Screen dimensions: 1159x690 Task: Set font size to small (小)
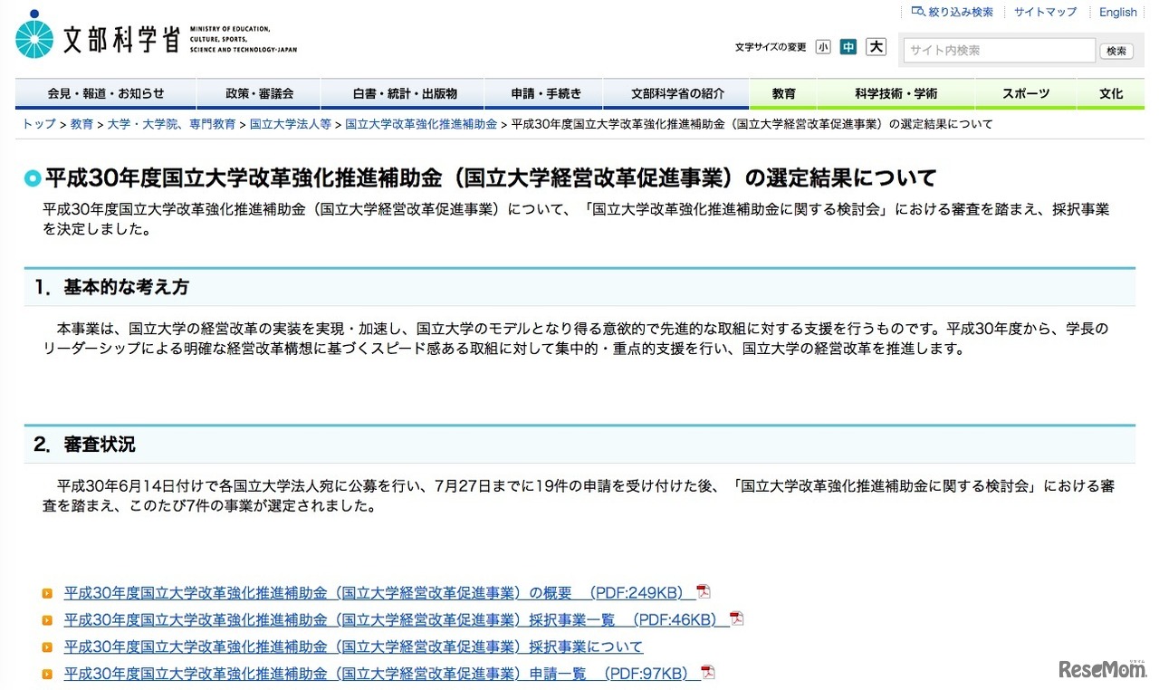point(822,47)
